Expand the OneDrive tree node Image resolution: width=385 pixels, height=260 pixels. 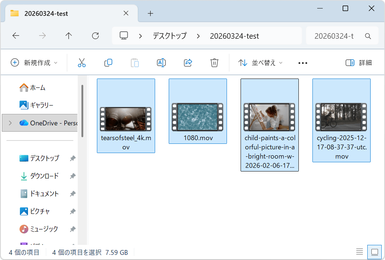click(10, 123)
